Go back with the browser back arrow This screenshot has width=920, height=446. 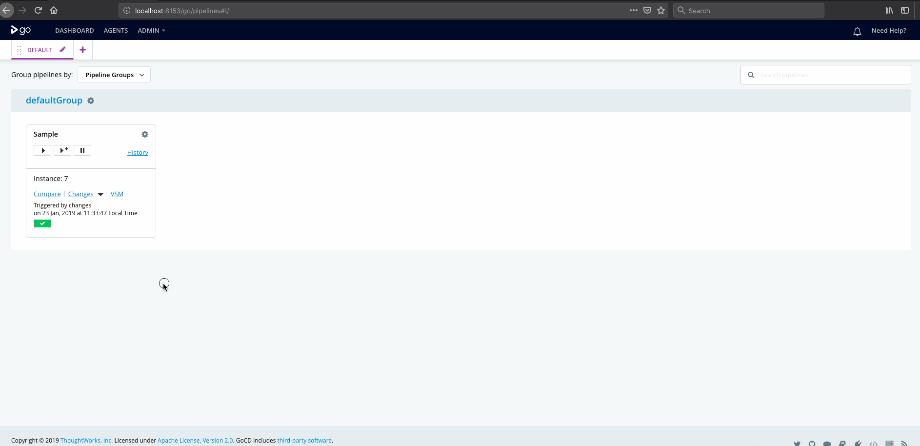tap(7, 10)
